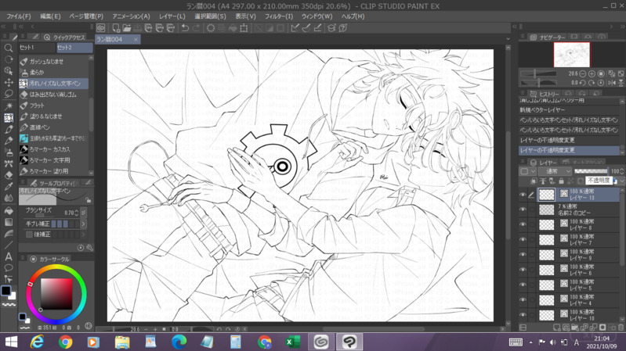The width and height of the screenshot is (626, 351).
Task: Select history entry 新規ベクターレイヤー
Action: 569,110
